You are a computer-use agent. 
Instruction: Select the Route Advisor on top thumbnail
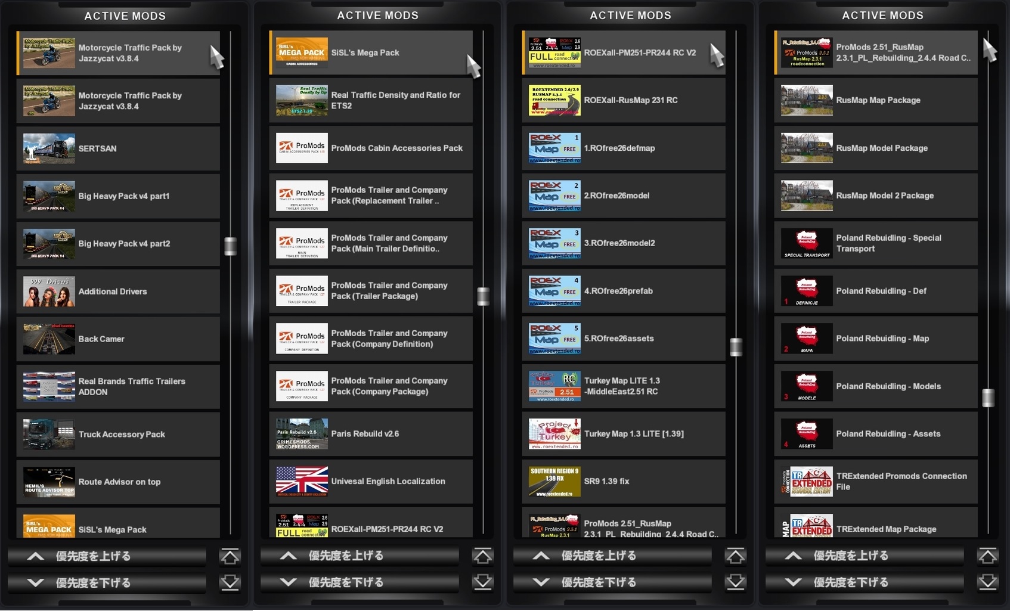pyautogui.click(x=49, y=482)
